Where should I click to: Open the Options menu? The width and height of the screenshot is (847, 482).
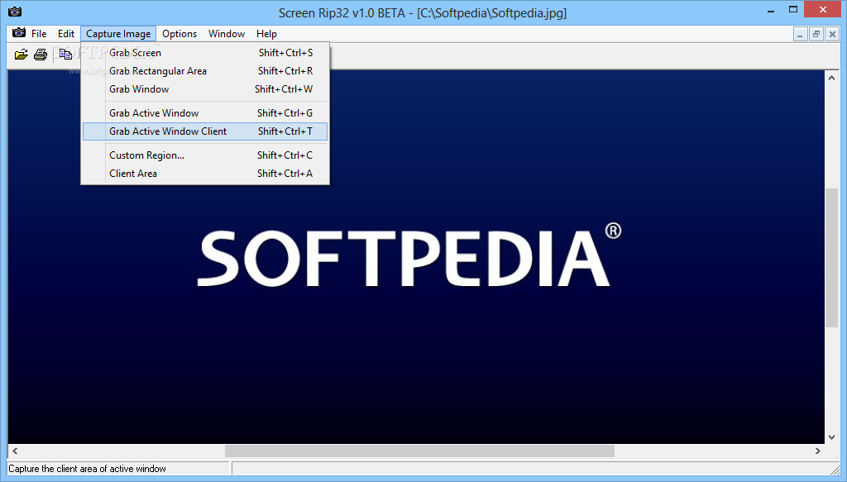[179, 33]
